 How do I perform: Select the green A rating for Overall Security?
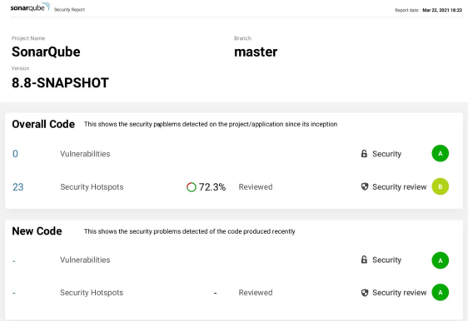pos(441,153)
